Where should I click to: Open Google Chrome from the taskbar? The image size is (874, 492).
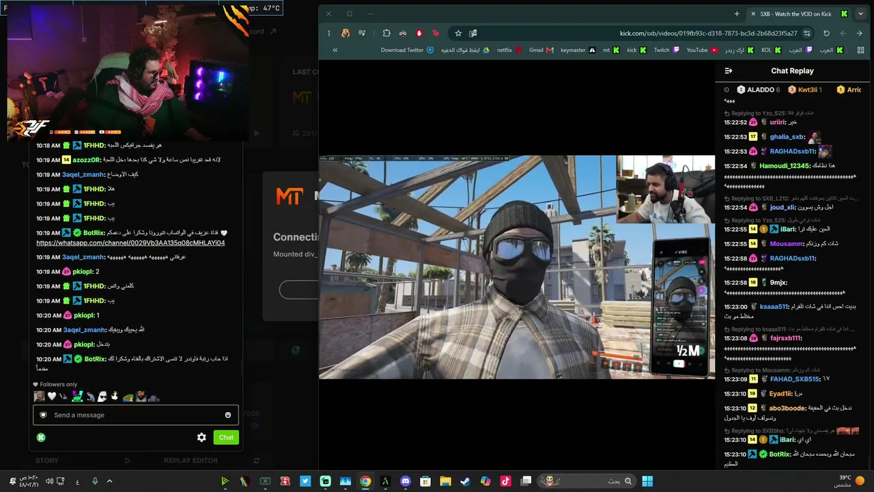point(365,481)
